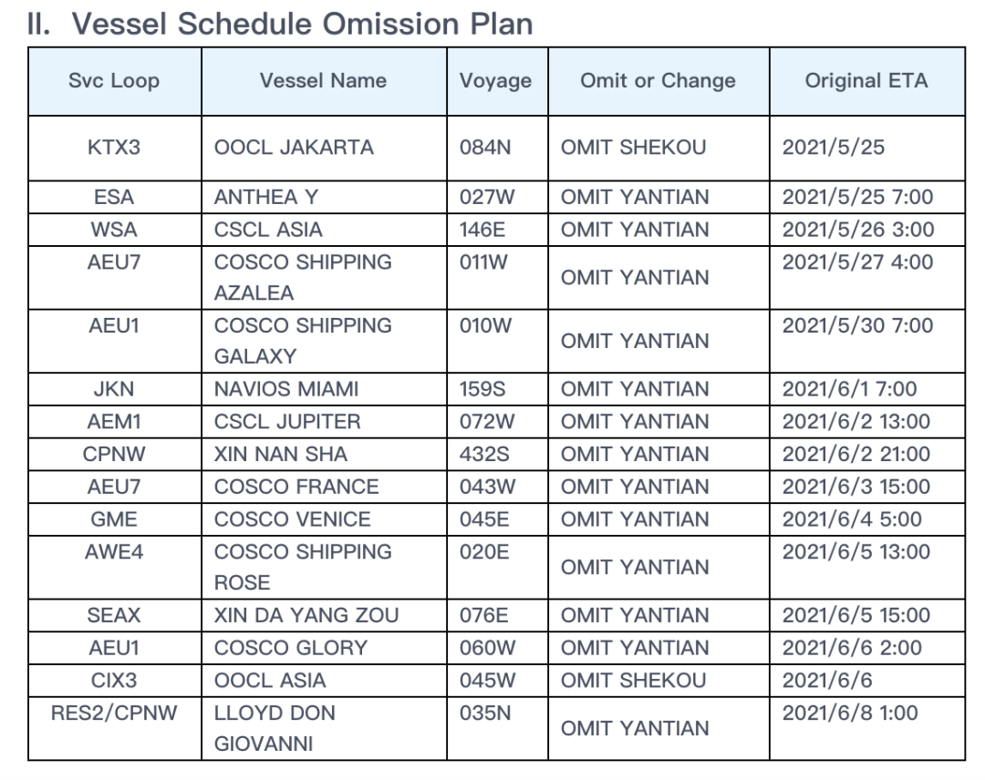Select the "Voyage" header cell
985x780 pixels.
click(496, 81)
